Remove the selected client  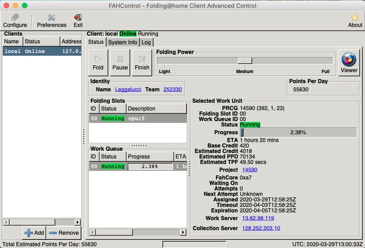(63, 232)
